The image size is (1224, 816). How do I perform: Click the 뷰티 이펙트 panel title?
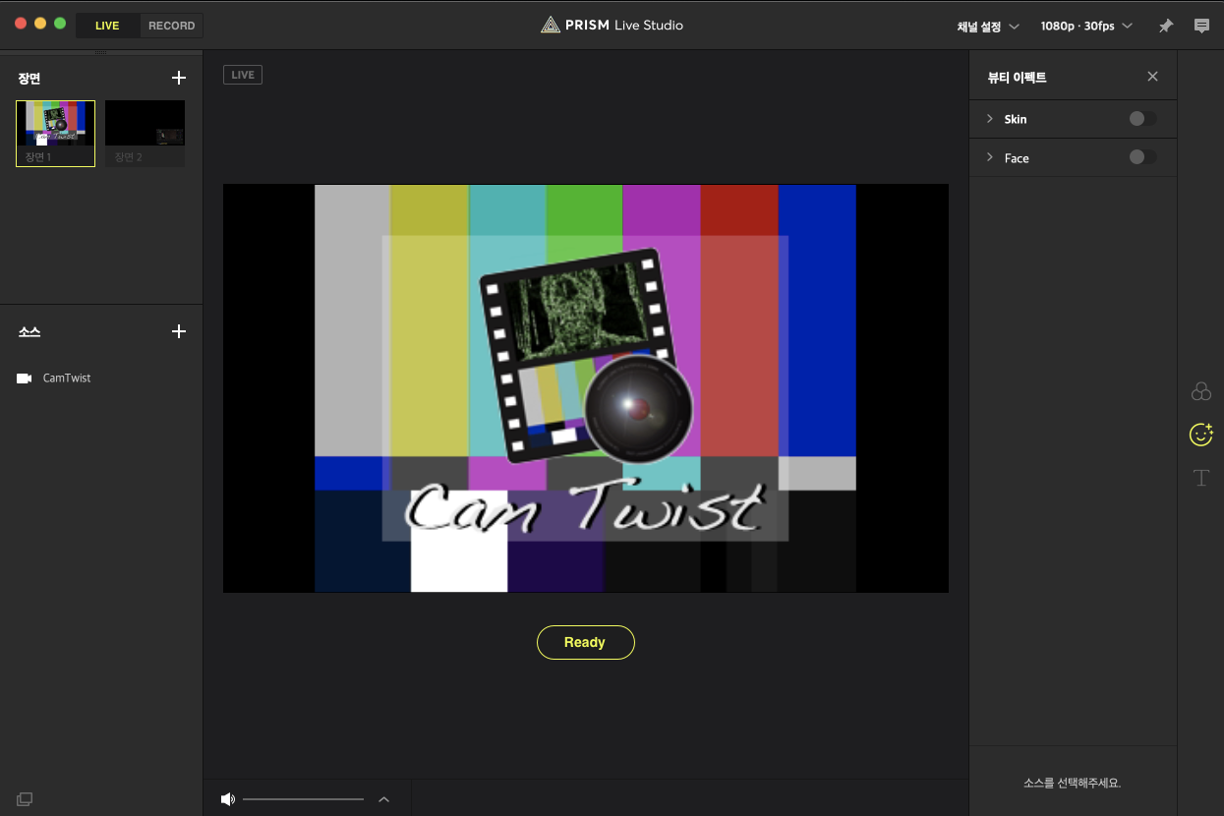click(x=1017, y=77)
